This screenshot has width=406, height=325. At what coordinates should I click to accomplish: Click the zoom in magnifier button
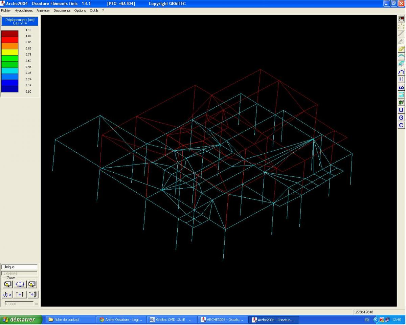(x=32, y=284)
